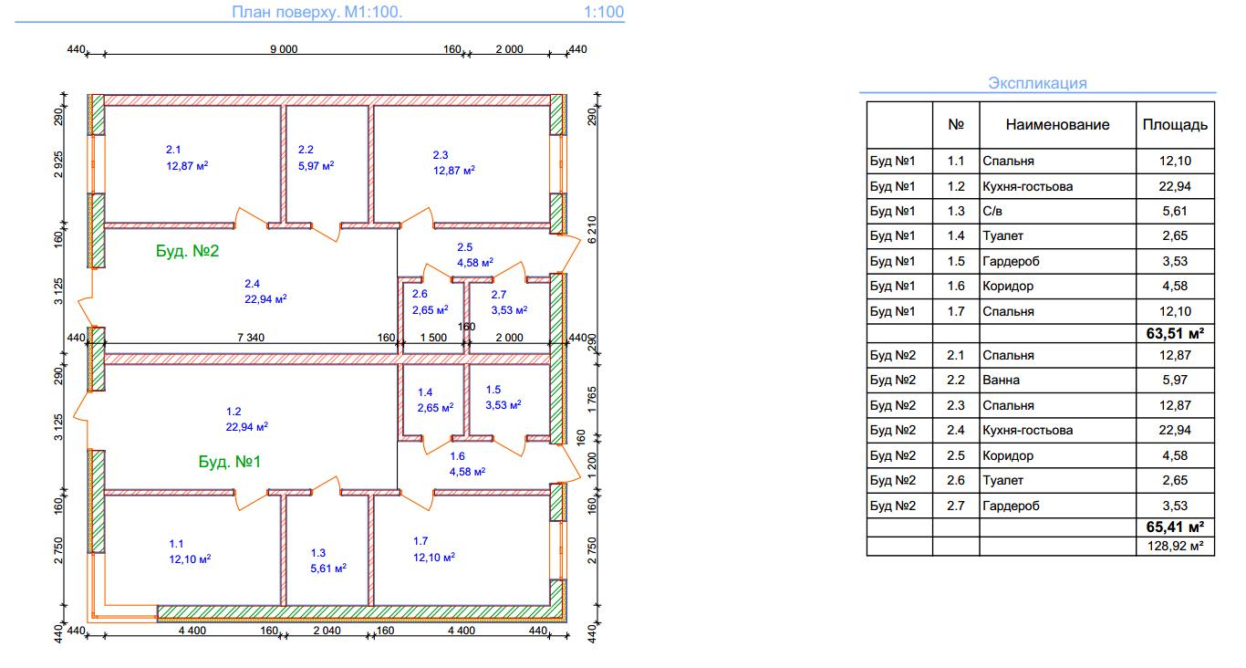Viewport: 1246px width, 668px height.
Task: Select the 'Экспликация' table heading
Action: click(x=1037, y=83)
